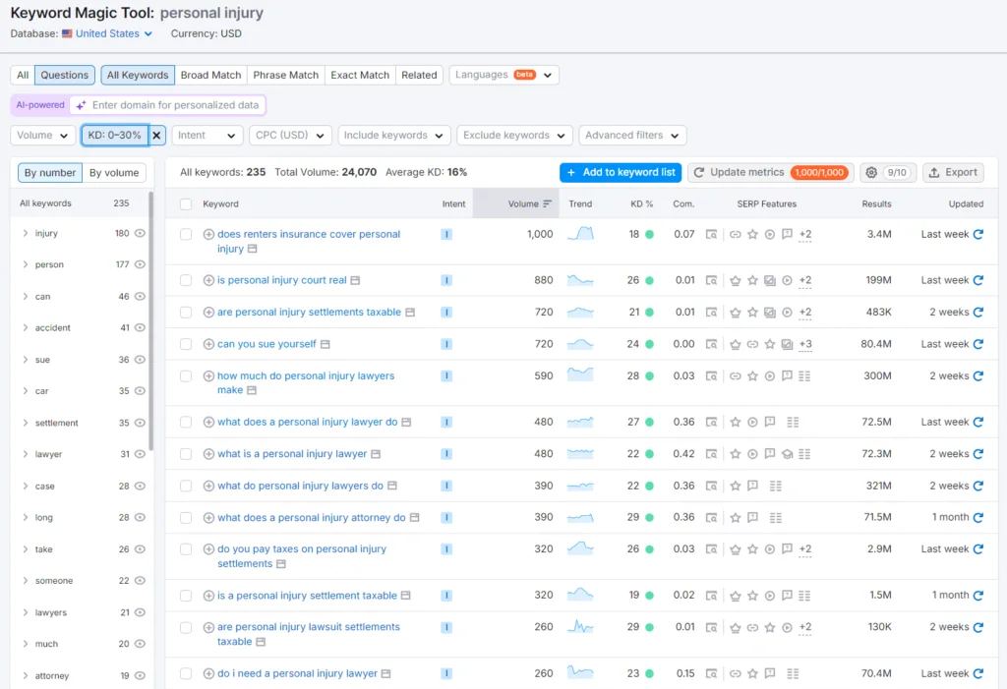This screenshot has width=1007, height=689.
Task: Open 'what is a personal injury lawyer' link
Action: [x=292, y=454]
